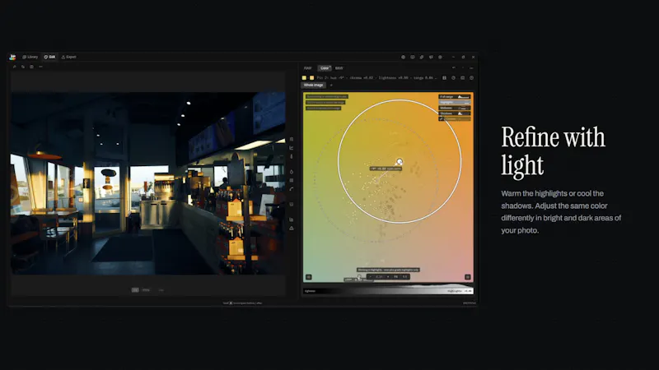The width and height of the screenshot is (659, 370).
Task: Click the link icon in title bar
Action: click(x=422, y=57)
